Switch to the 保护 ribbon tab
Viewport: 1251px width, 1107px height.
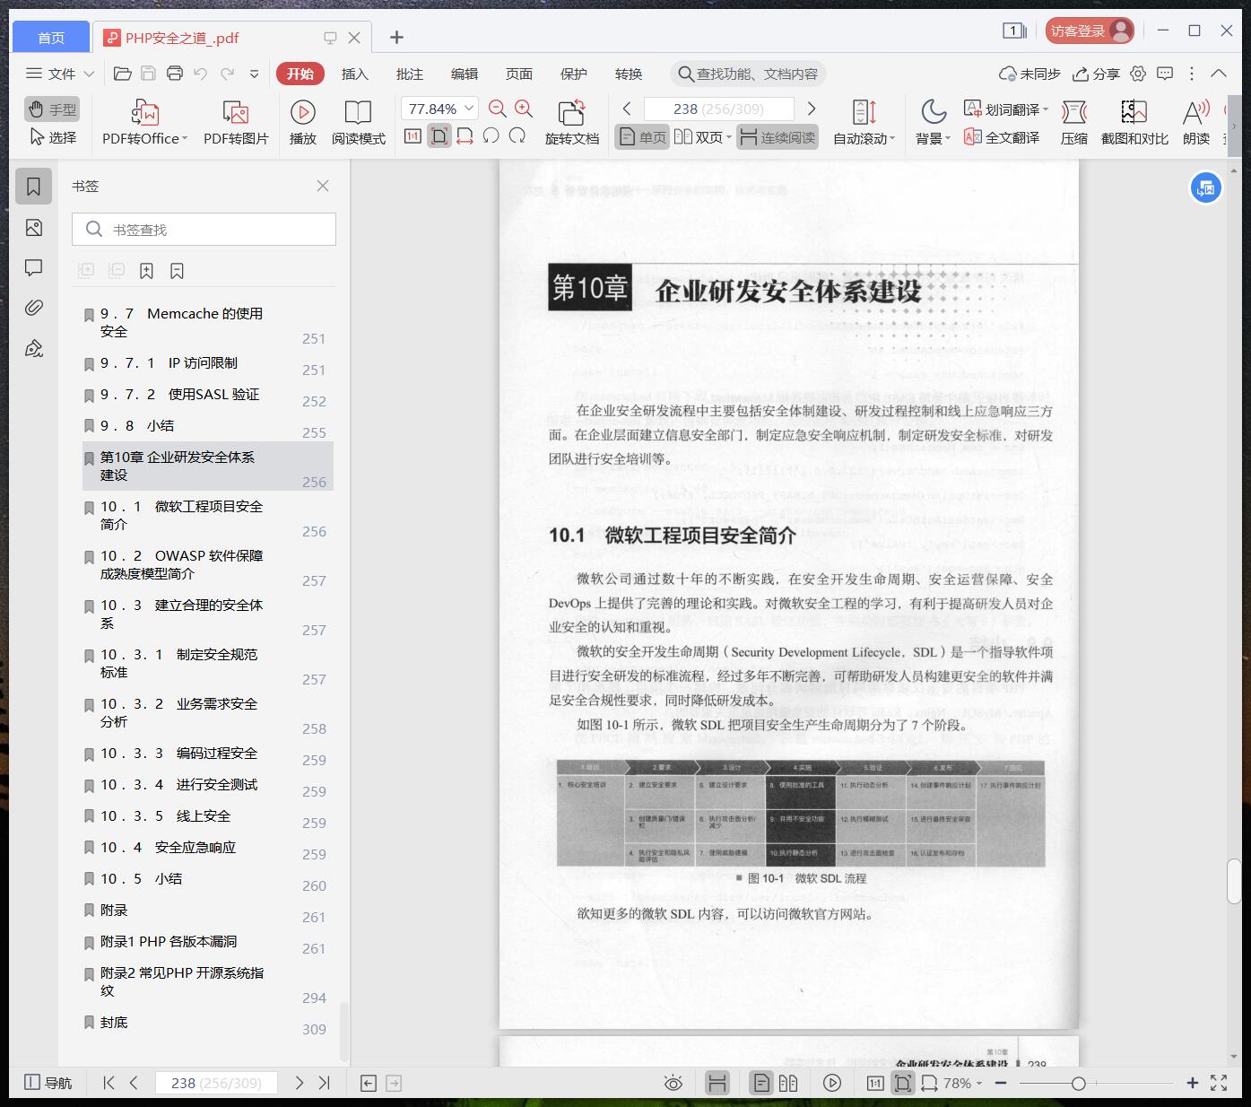click(x=574, y=74)
